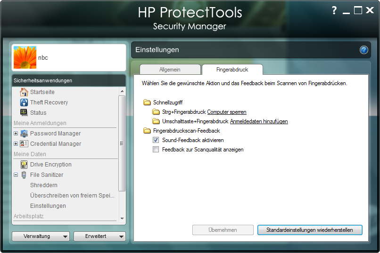Open Einstellungen under File Sanitizer
The width and height of the screenshot is (380, 253).
(48, 206)
